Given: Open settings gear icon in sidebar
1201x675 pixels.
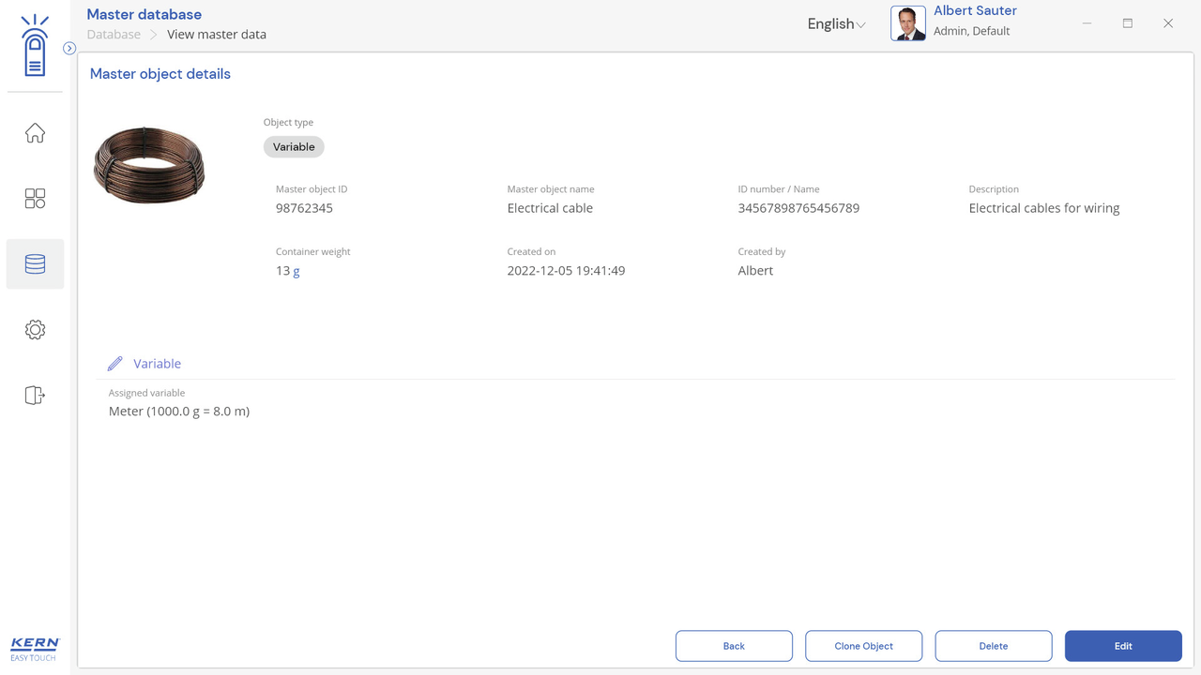Looking at the screenshot, I should [x=35, y=330].
